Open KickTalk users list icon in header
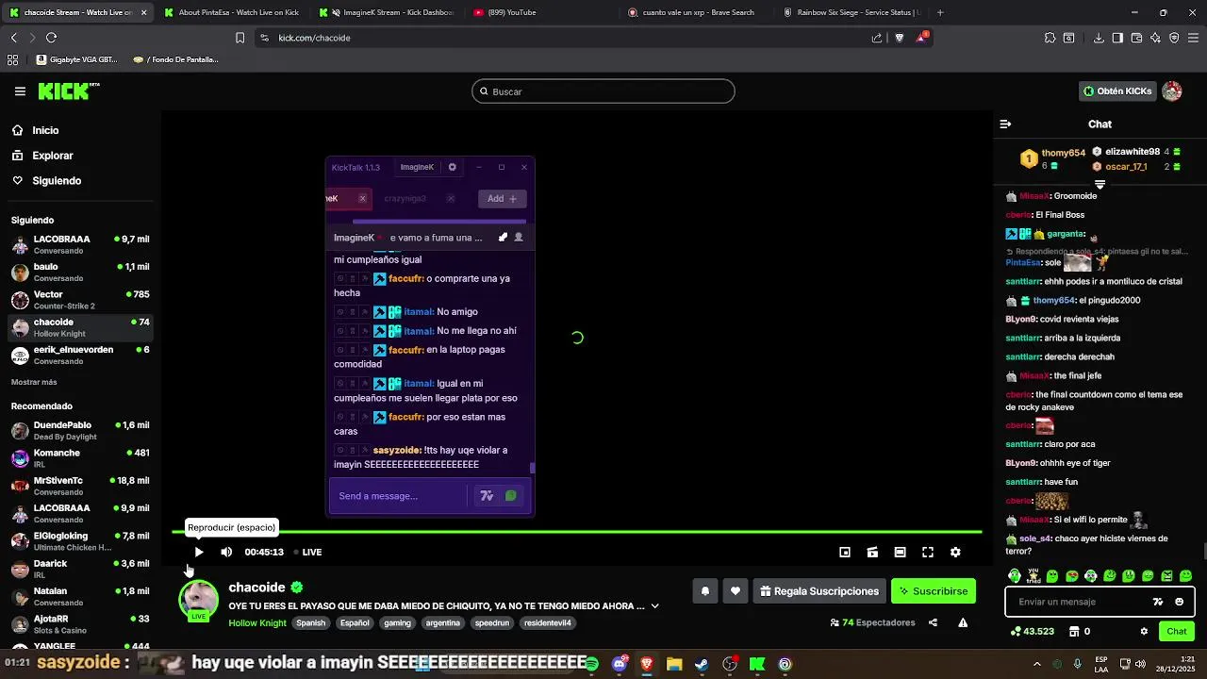1207x679 pixels. tap(519, 238)
